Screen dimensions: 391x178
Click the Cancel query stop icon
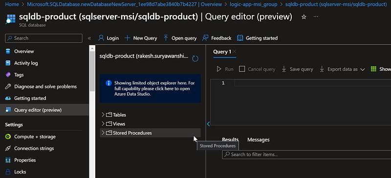pos(242,69)
